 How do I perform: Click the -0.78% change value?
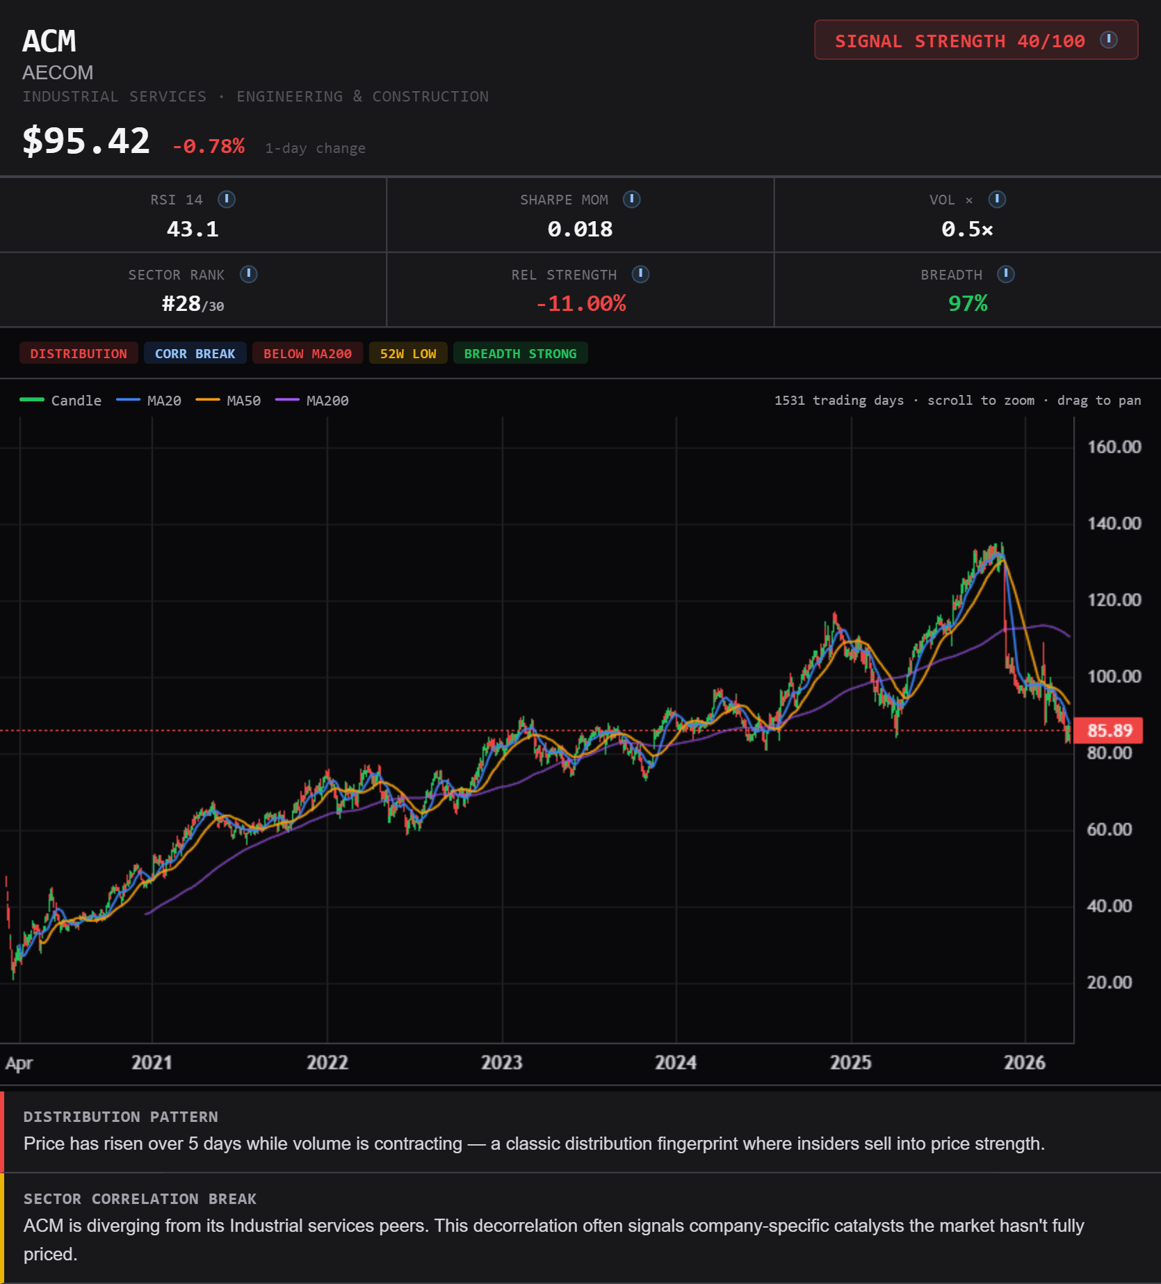click(209, 146)
